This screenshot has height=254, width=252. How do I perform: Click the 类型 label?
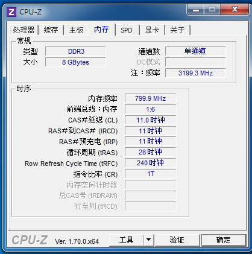point(30,52)
